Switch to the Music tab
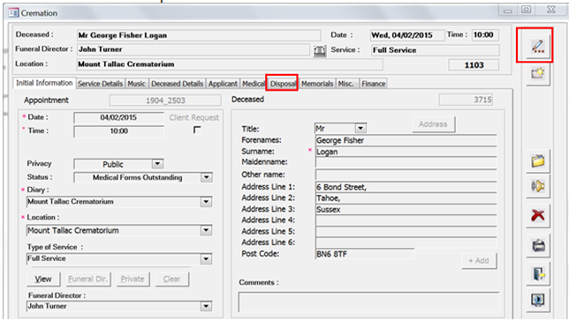This screenshot has height=321, width=569. pyautogui.click(x=136, y=84)
